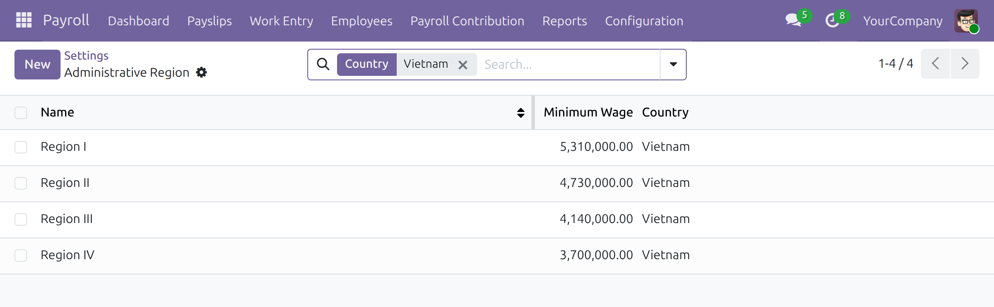Toggle the select-all checkbox in header
The height and width of the screenshot is (307, 994).
[x=21, y=112]
